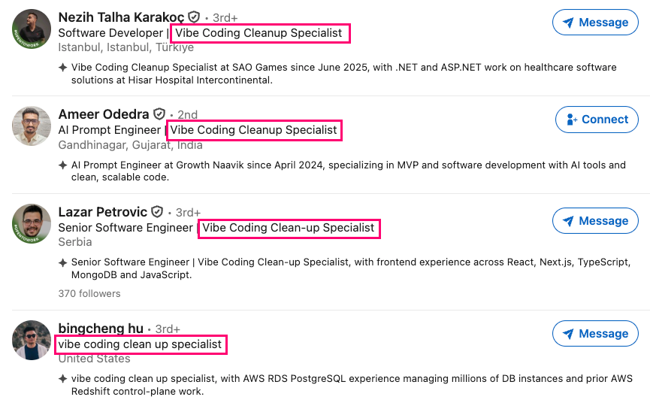The image size is (650, 406).
Task: Click Nezih Talha Karakoç's verified badge icon
Action: pos(194,17)
